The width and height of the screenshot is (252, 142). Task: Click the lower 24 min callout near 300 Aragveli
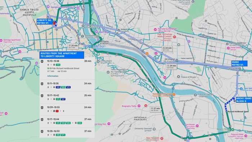(x=171, y=67)
